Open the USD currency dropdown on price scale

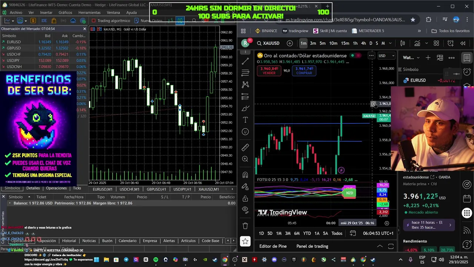386,56
